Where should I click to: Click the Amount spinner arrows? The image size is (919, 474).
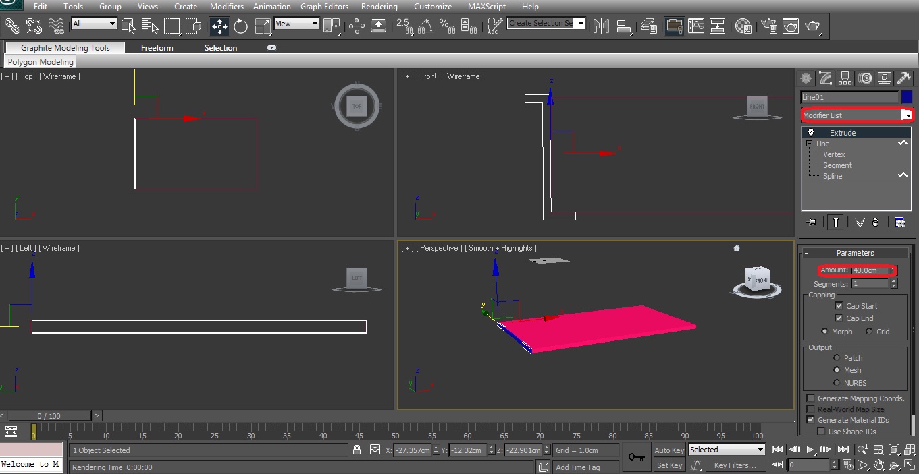click(893, 270)
